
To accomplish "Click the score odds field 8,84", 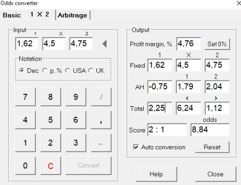I will pos(210,130).
